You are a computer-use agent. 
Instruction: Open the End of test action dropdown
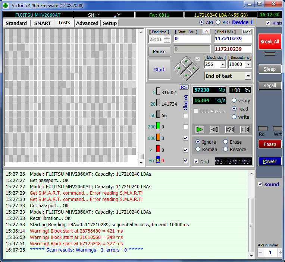pyautogui.click(x=248, y=76)
